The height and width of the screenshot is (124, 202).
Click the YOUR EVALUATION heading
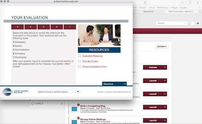pos(29,18)
